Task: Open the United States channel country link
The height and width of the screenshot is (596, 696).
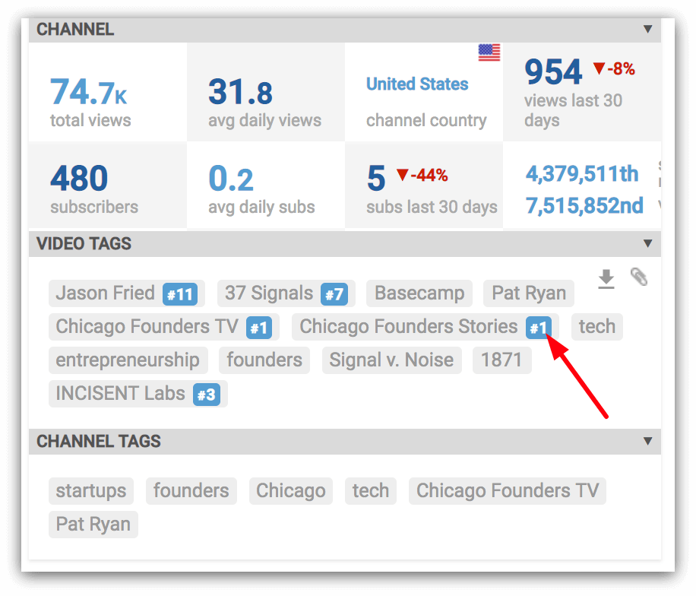Action: point(417,84)
